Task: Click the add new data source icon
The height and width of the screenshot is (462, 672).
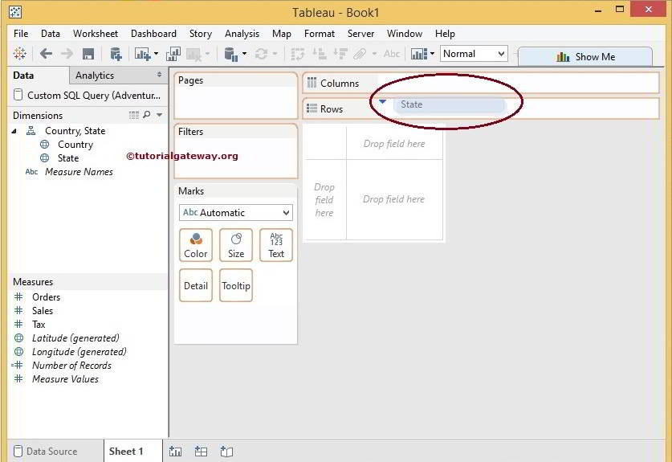Action: (116, 54)
